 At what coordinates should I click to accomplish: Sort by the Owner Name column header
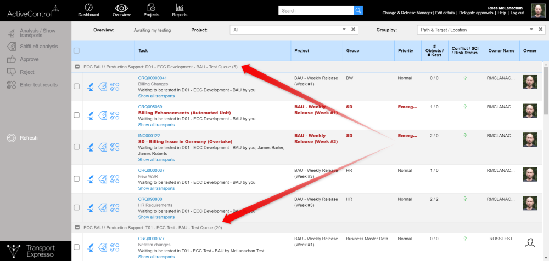(x=501, y=50)
